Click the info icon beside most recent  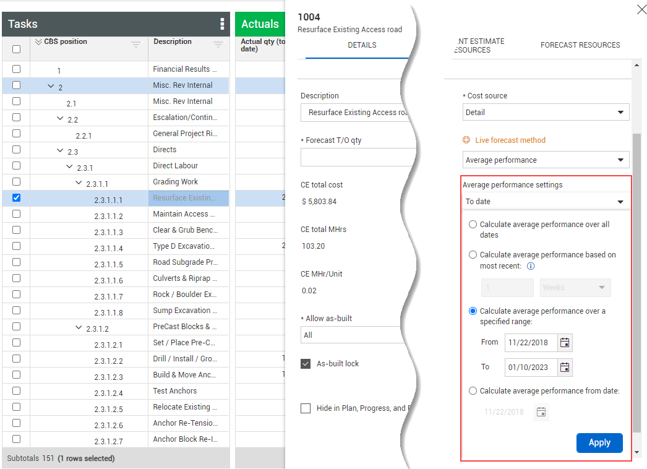click(531, 267)
